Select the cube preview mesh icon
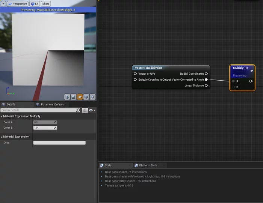The image size is (263, 203). pos(86,97)
